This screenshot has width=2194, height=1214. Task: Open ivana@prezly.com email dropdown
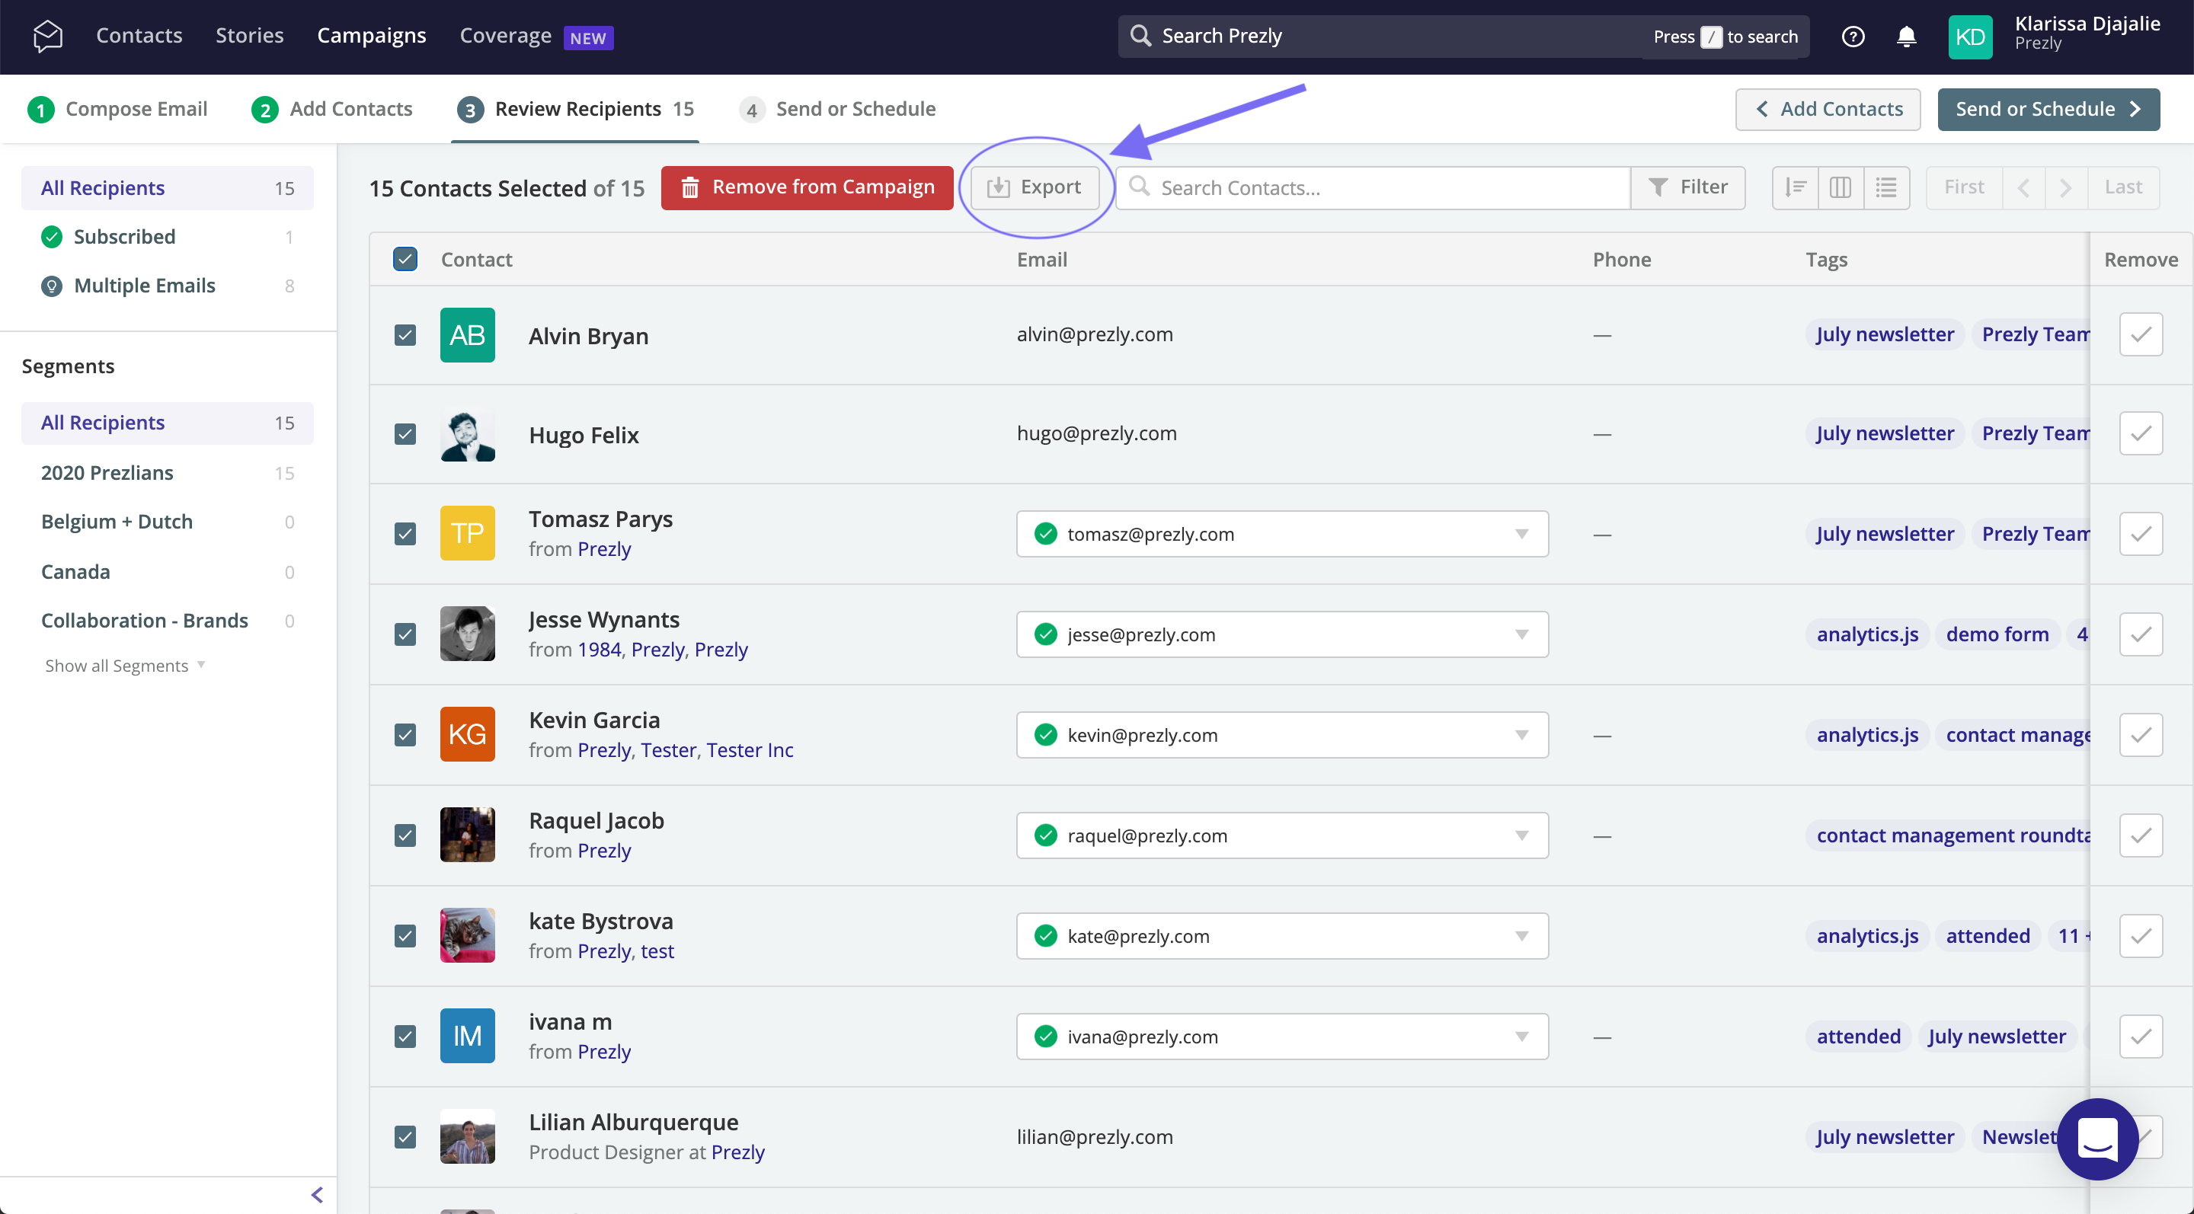1282,1036
